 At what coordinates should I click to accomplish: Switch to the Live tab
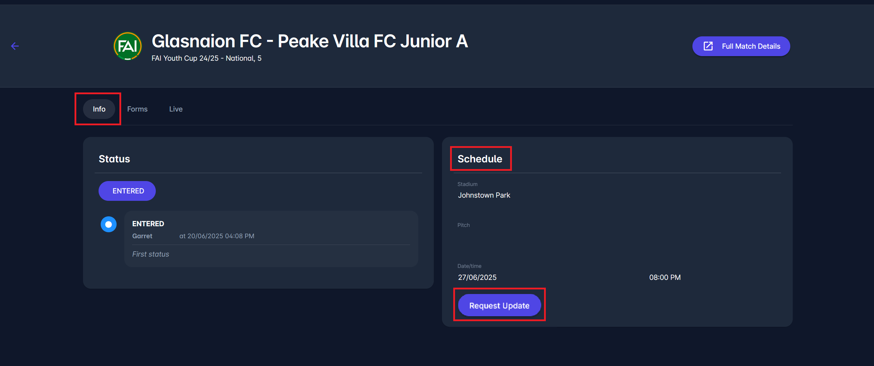(x=176, y=109)
